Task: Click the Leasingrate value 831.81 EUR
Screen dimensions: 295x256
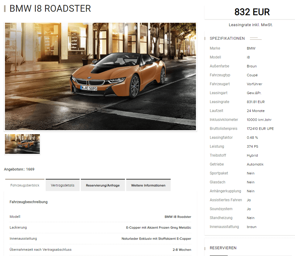Action: (256, 102)
